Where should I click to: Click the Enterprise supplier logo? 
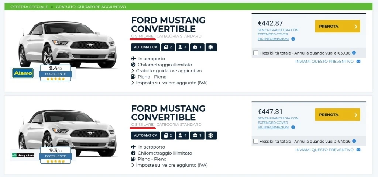23,155
